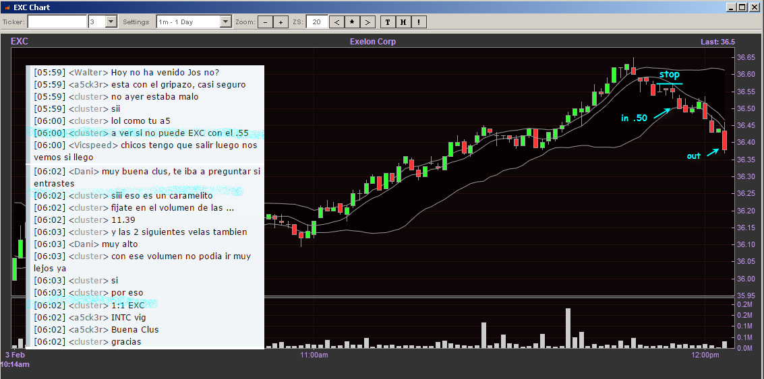Toggle the T toolbar button

pyautogui.click(x=387, y=22)
